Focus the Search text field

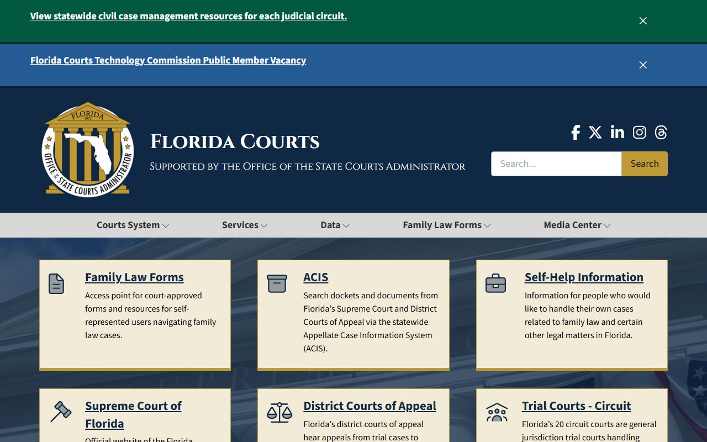coord(556,164)
